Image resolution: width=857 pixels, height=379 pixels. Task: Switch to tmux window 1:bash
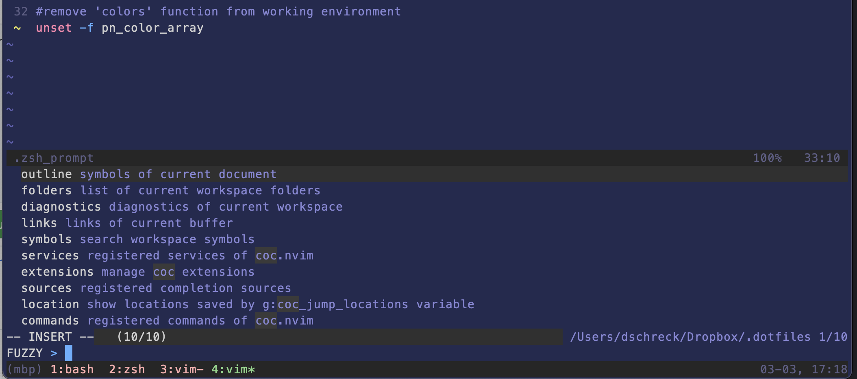[x=72, y=369]
